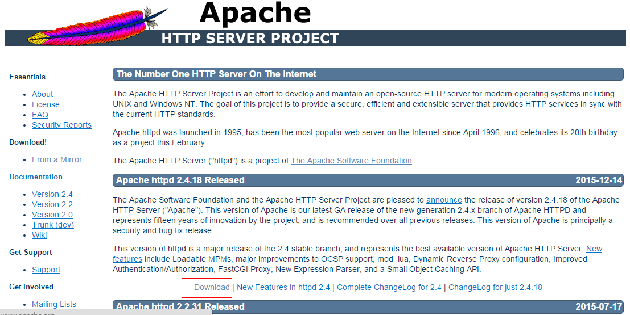Click the Download link for 2.4.18

coord(212,287)
